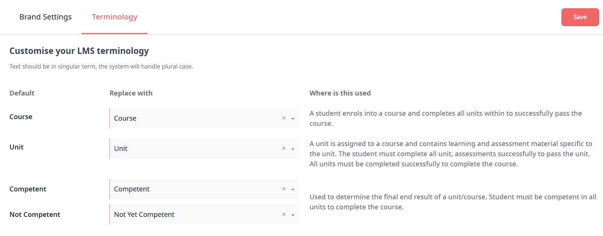Clear the Competent replacement value
Image resolution: width=603 pixels, height=236 pixels.
pos(284,189)
